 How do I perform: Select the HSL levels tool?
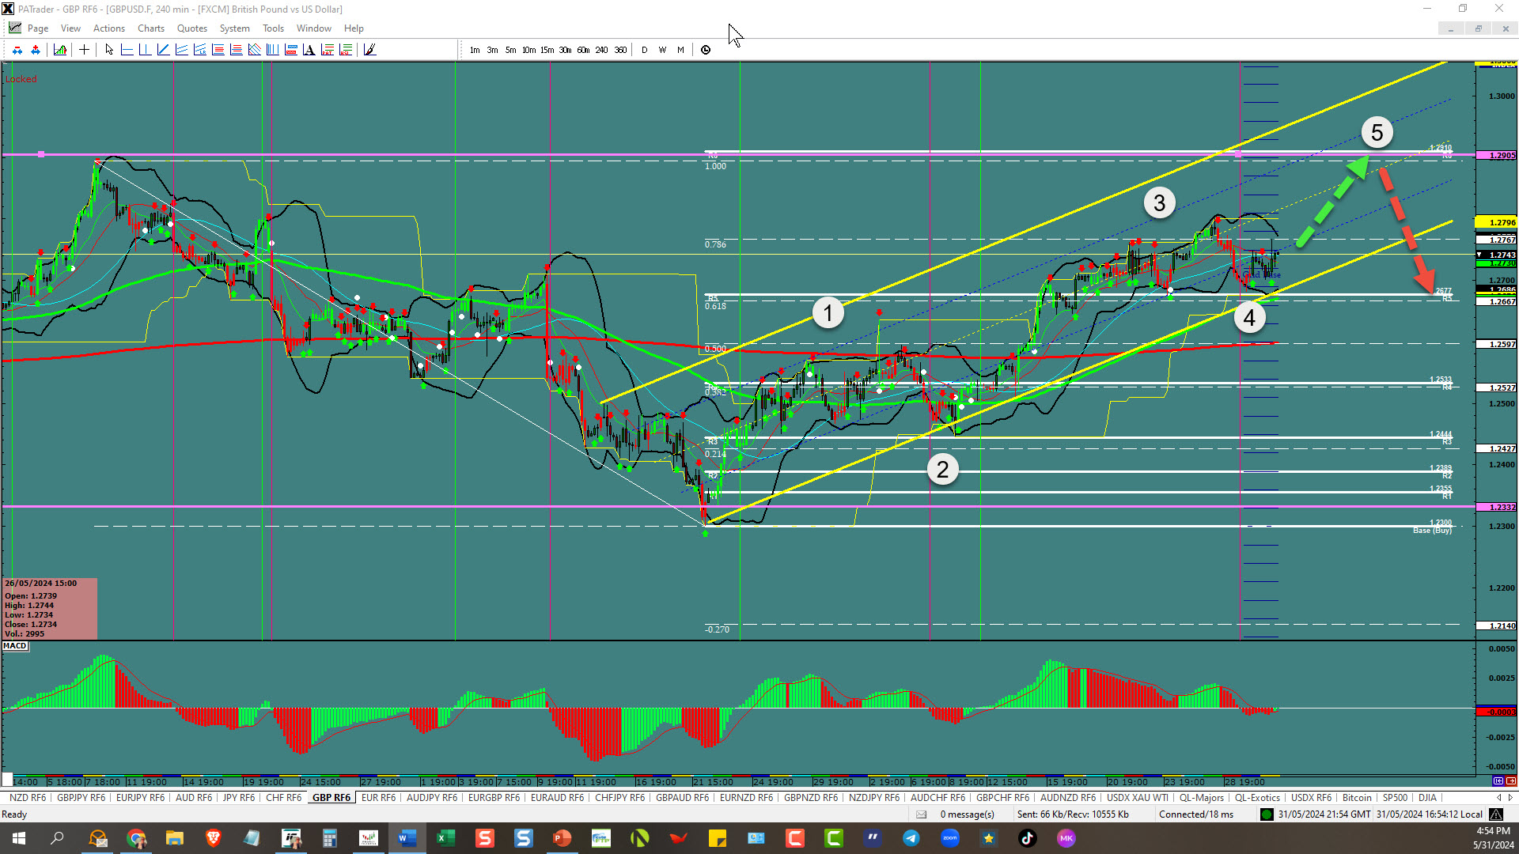(346, 50)
